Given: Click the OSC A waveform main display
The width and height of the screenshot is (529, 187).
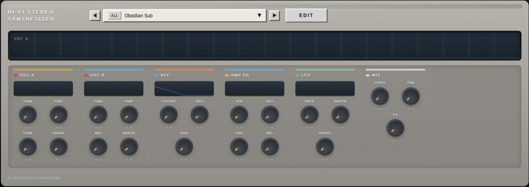Looking at the screenshot, I should [264, 46].
